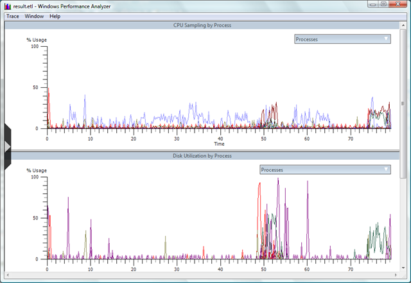The image size is (411, 283).
Task: Open the Window menu
Action: tap(34, 15)
